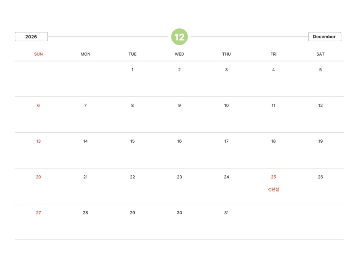Select the SAT column header

click(320, 54)
